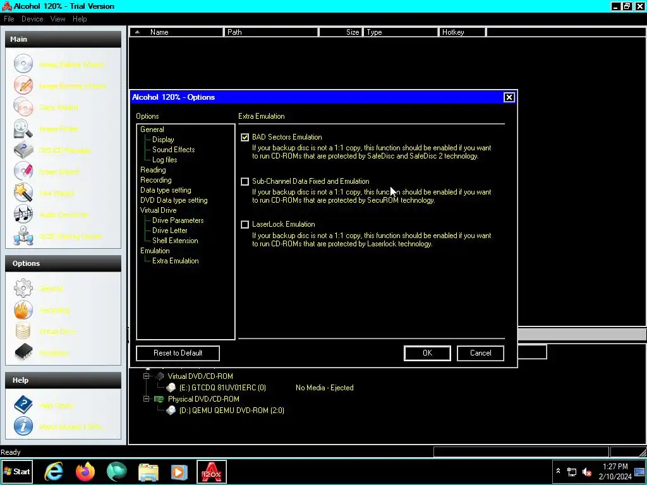This screenshot has width=647, height=485.
Task: Collapse the Physical DVD/CD-ROM tree node
Action: (x=146, y=399)
